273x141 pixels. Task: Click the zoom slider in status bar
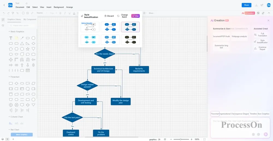180,139
